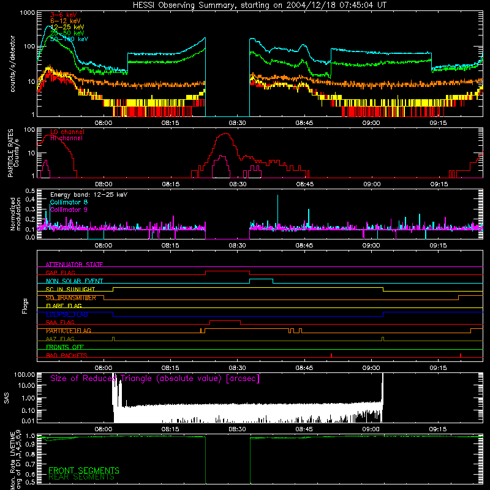Click the counts/s/detector axis label

click(12, 64)
